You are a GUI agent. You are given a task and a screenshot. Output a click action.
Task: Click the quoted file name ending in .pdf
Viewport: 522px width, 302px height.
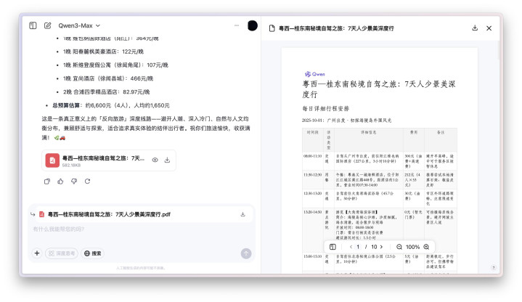(x=109, y=214)
